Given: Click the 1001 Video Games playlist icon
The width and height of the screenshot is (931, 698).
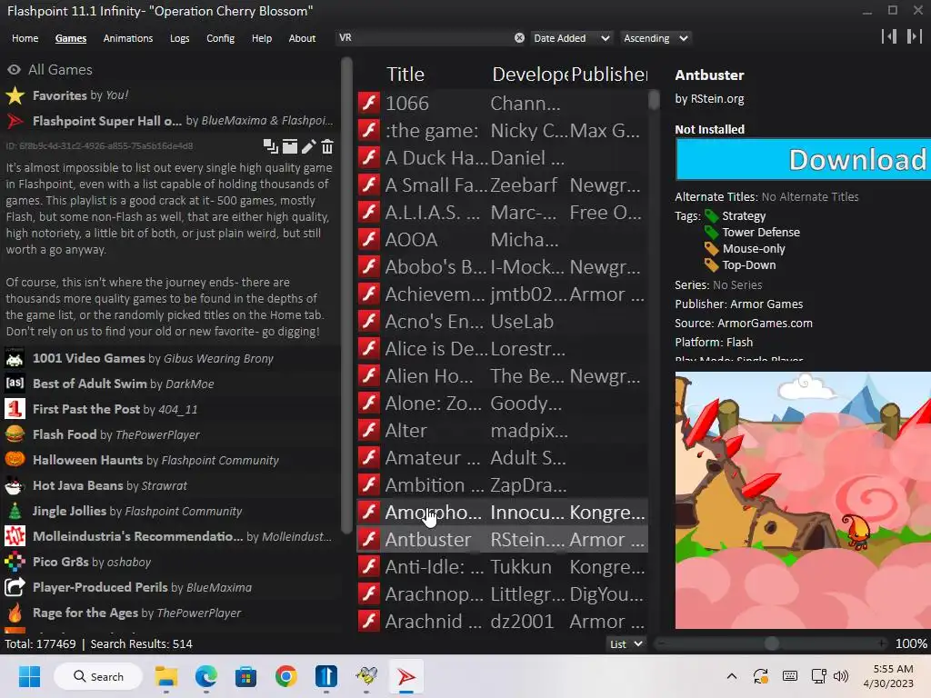Looking at the screenshot, I should coord(15,358).
